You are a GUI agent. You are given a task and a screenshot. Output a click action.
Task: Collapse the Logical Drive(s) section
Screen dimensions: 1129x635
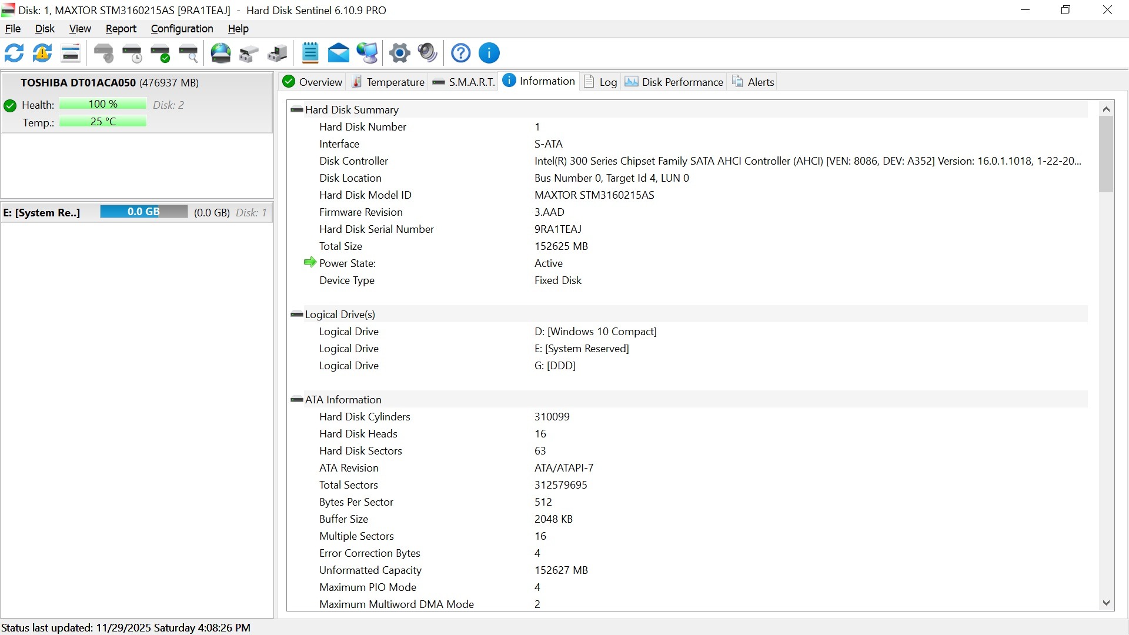pyautogui.click(x=297, y=315)
